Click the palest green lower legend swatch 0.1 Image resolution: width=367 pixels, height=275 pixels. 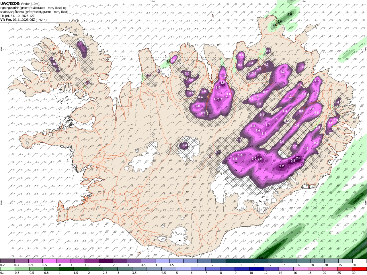(x=8, y=269)
